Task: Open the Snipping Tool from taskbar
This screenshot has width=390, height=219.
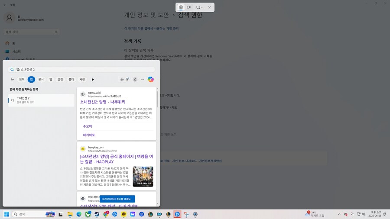Action: coord(186,214)
